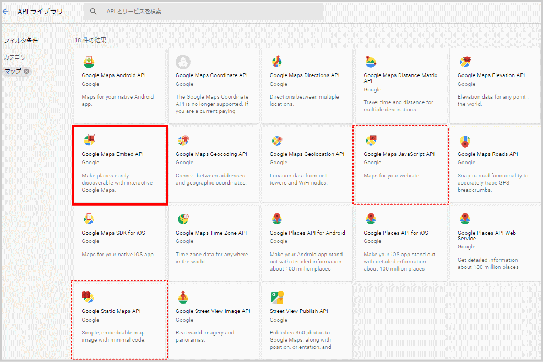
Task: Open Google Maps Embed API title
Action: (112, 154)
